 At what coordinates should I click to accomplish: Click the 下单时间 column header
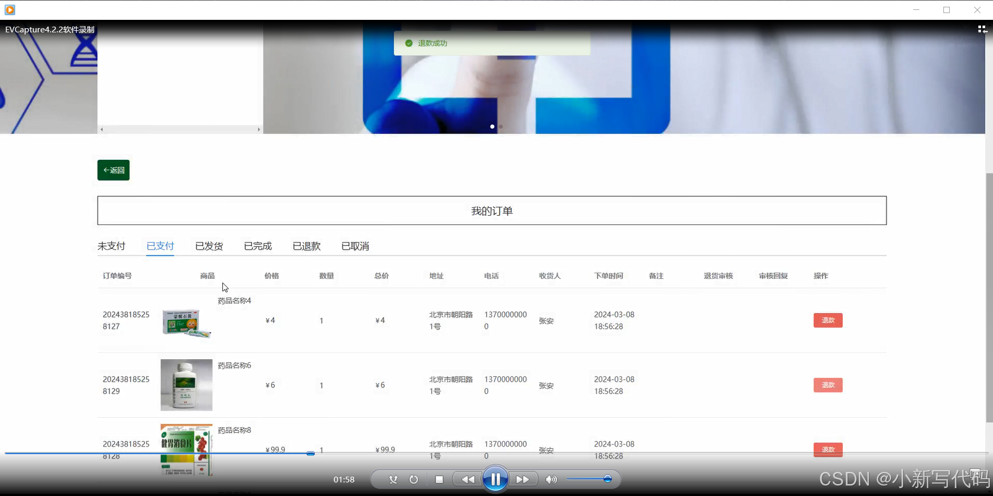(x=608, y=276)
